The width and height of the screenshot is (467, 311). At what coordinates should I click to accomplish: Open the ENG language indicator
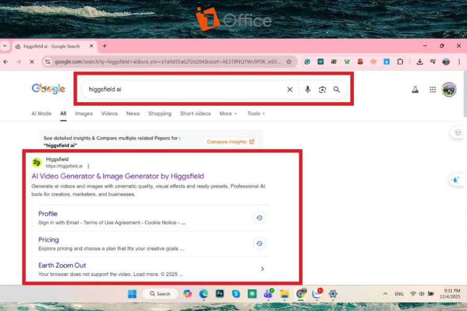click(399, 294)
